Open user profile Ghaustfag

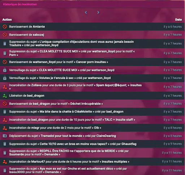pyautogui.click(x=129, y=144)
